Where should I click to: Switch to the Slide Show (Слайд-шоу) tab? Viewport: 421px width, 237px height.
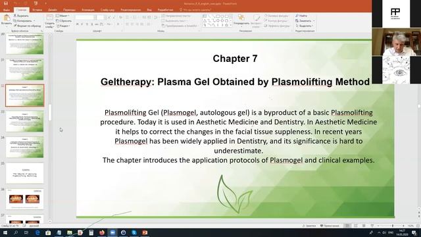coord(107,10)
